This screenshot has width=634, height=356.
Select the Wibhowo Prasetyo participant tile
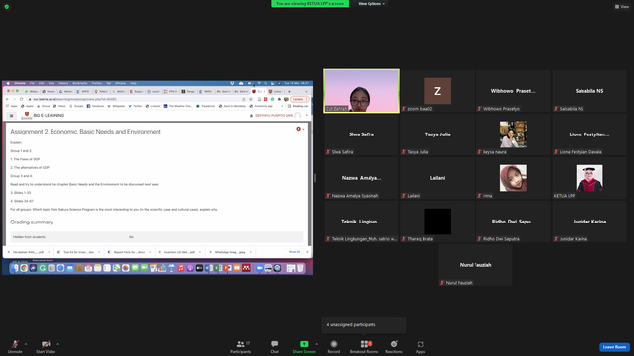point(513,91)
